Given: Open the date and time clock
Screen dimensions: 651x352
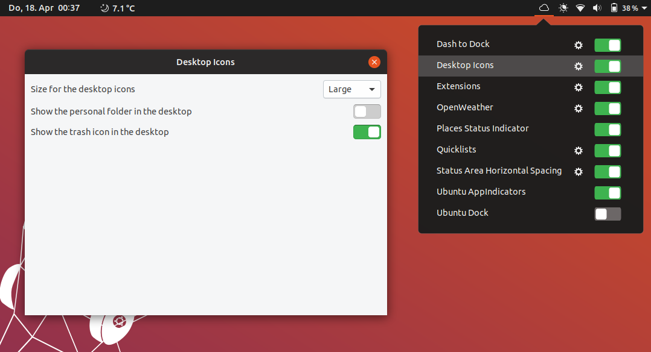Looking at the screenshot, I should [44, 8].
